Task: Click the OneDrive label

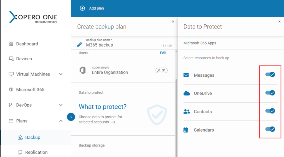Action: (203, 93)
